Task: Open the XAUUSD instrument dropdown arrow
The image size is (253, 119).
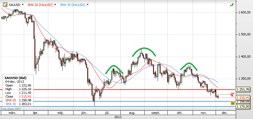Action: [x=22, y=5]
